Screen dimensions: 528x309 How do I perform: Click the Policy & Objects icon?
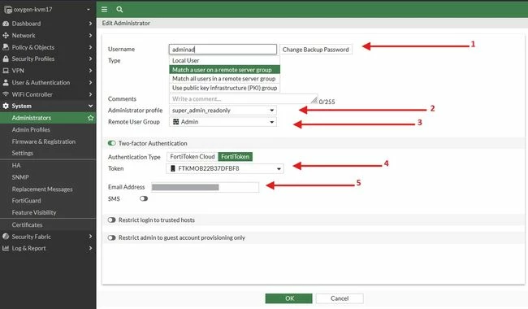pyautogui.click(x=6, y=47)
